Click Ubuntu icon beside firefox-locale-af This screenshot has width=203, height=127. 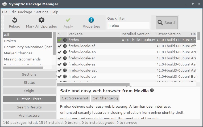pos(65,46)
